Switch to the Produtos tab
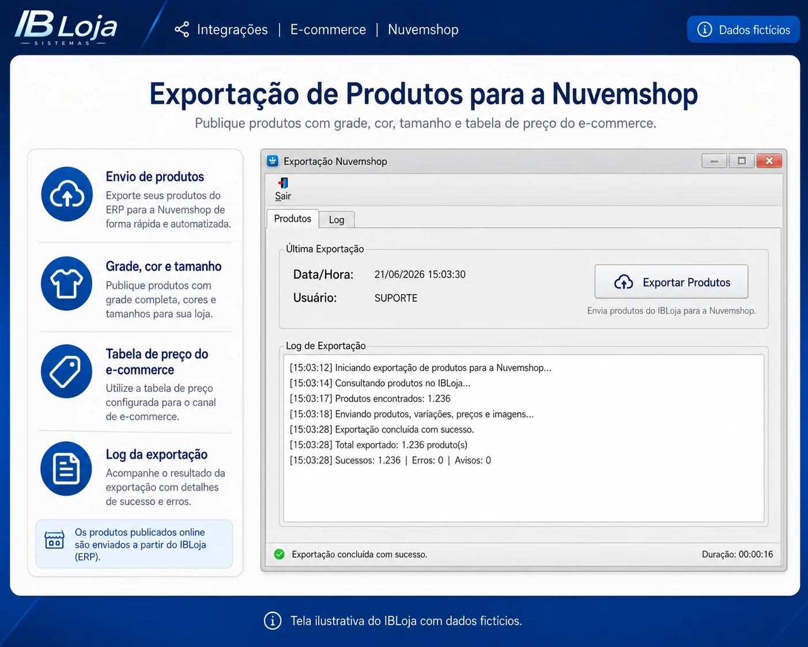Viewport: 808px width, 647px height. (293, 219)
